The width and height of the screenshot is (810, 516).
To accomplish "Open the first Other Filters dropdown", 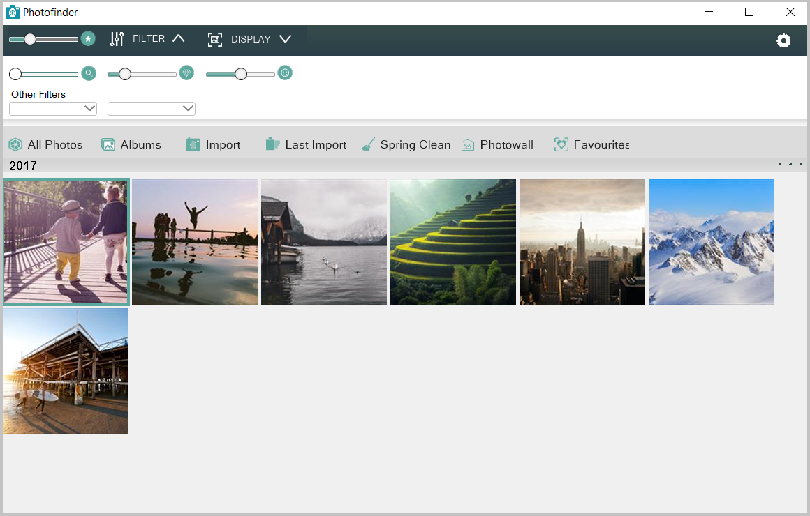I will click(52, 108).
